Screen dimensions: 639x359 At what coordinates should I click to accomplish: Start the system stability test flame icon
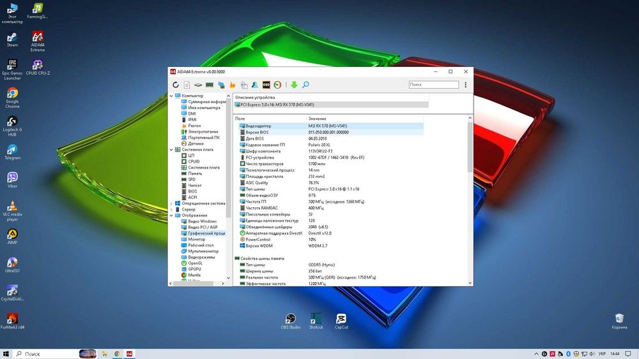(233, 85)
